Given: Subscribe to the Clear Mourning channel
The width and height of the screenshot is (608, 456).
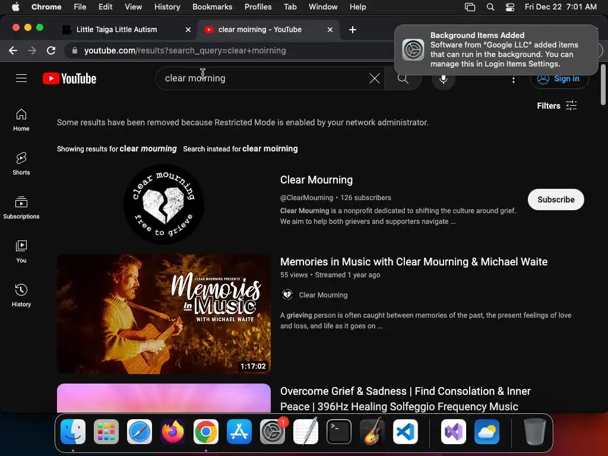Looking at the screenshot, I should [556, 199].
